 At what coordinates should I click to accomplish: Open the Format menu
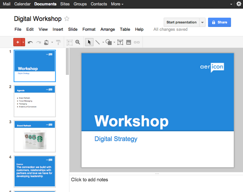pos(89,30)
